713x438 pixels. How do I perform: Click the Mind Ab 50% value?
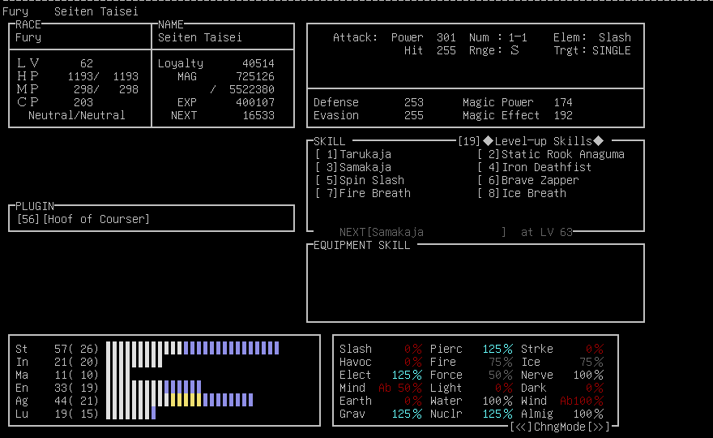coord(400,388)
